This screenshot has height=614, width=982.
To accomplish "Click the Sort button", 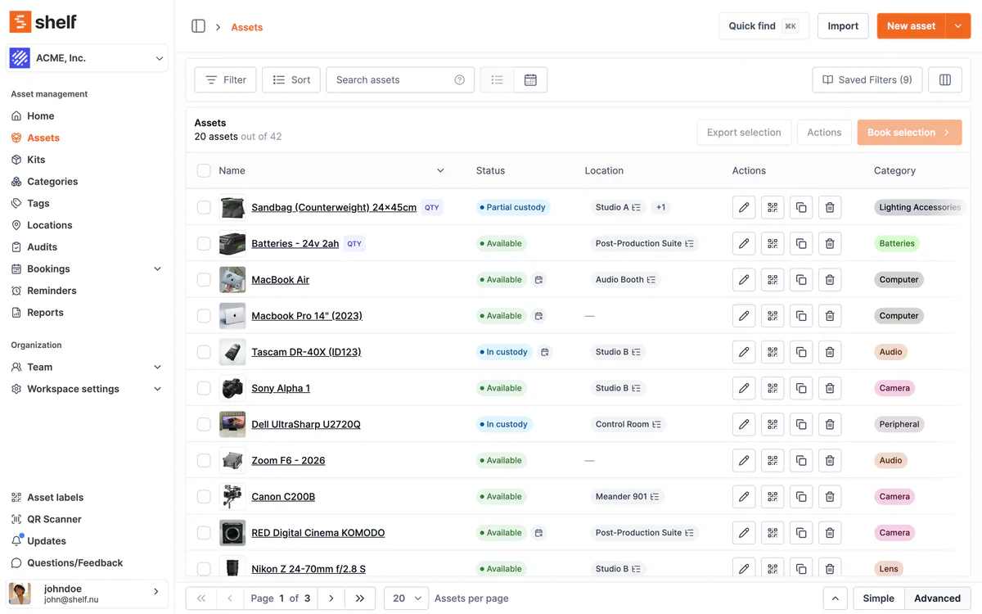I will [291, 79].
